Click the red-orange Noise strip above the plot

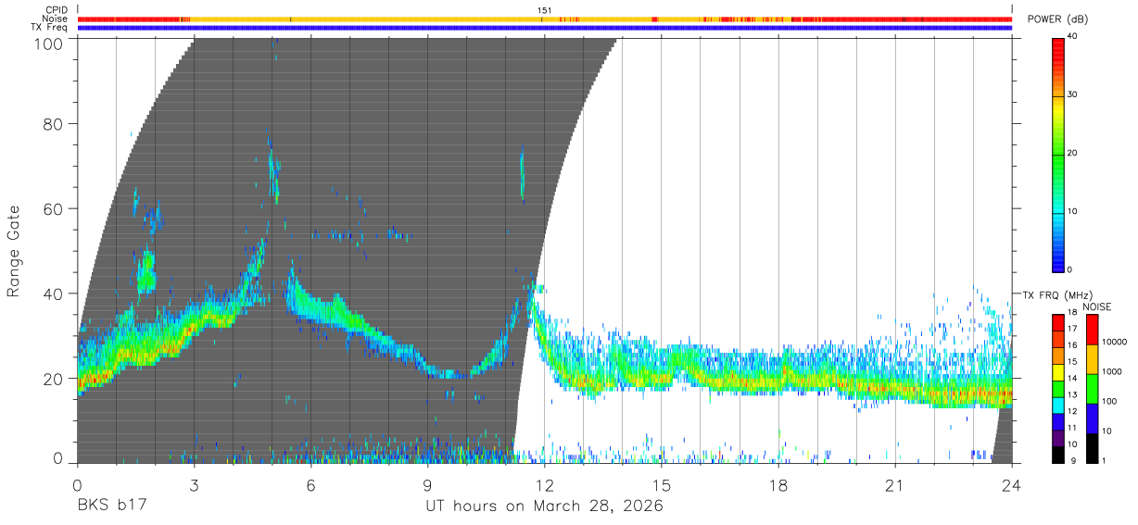pos(545,19)
